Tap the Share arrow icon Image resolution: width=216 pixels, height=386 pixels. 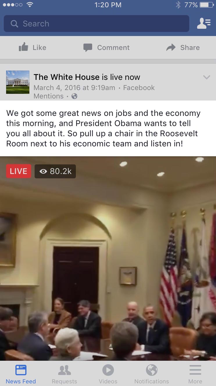pos(171,47)
